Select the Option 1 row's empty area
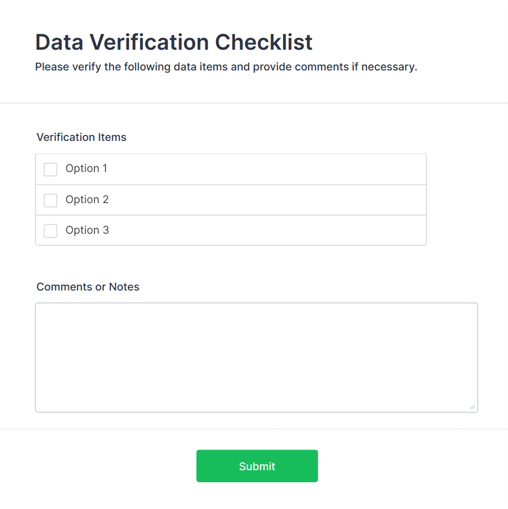 click(x=262, y=169)
